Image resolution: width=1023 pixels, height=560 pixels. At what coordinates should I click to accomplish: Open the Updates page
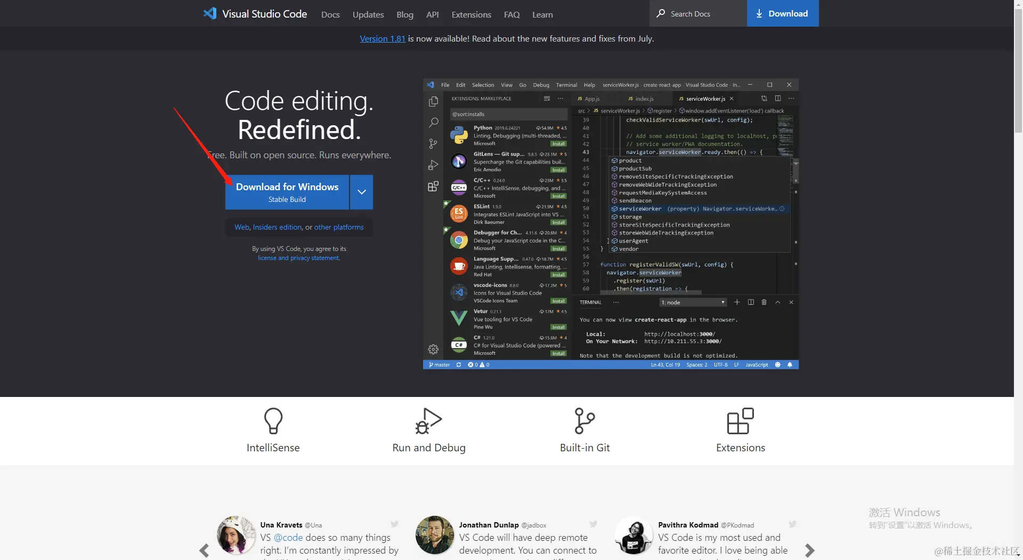point(368,14)
